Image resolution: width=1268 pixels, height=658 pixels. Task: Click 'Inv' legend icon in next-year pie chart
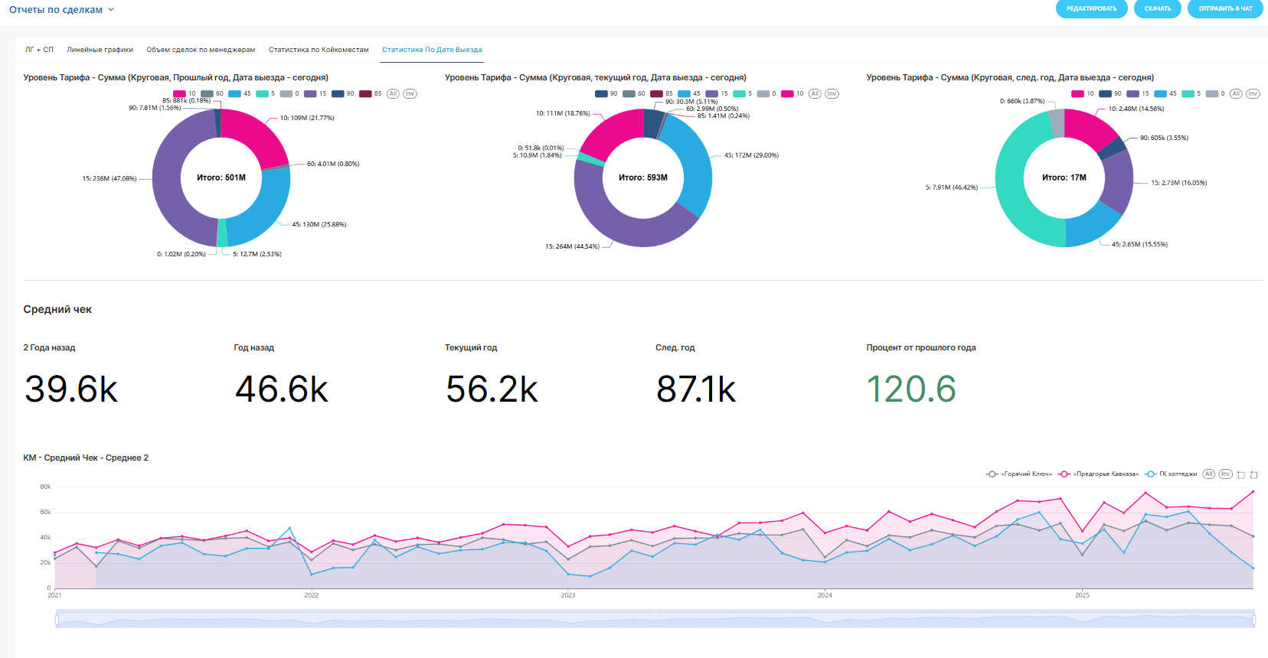(x=1253, y=94)
